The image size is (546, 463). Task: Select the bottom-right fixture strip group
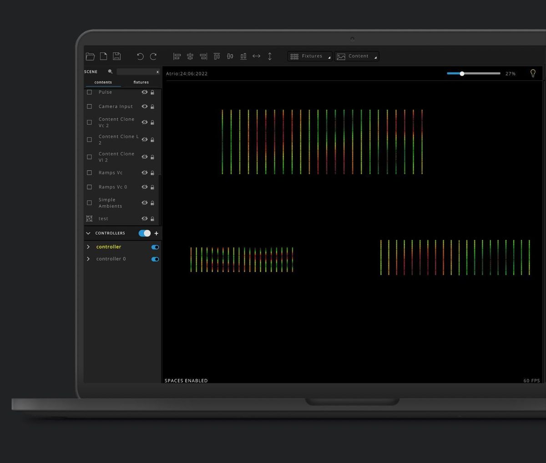(x=455, y=257)
